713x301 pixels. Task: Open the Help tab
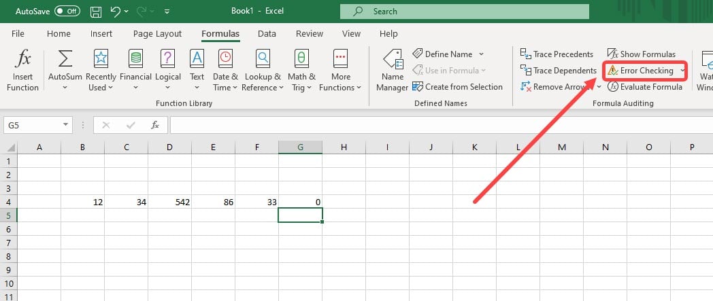(x=388, y=33)
